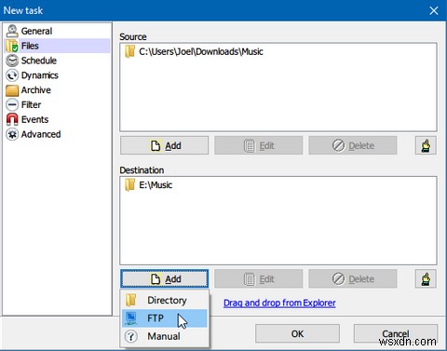Click the Advanced gear icon
The image size is (447, 351).
(x=12, y=134)
